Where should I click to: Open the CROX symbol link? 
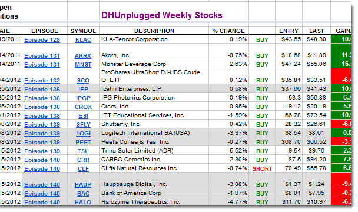coord(83,107)
